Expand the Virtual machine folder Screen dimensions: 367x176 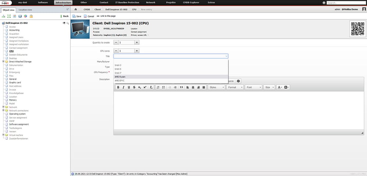click(3, 135)
